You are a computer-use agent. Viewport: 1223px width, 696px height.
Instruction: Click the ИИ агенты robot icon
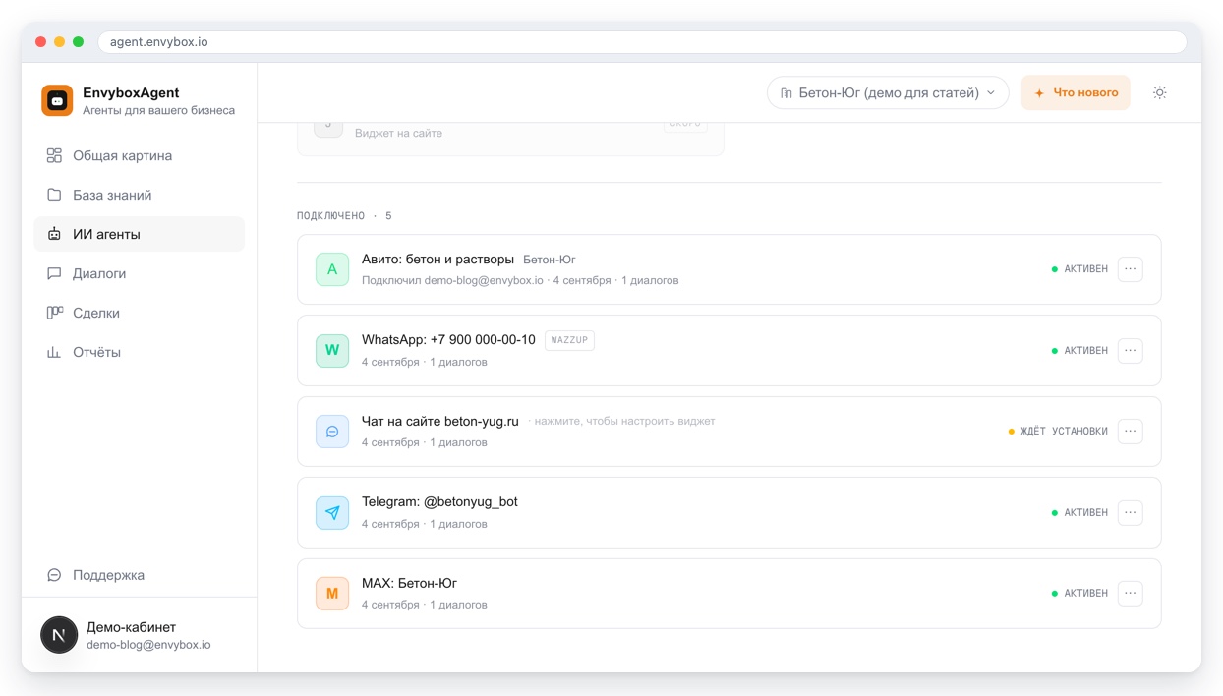pyautogui.click(x=54, y=234)
